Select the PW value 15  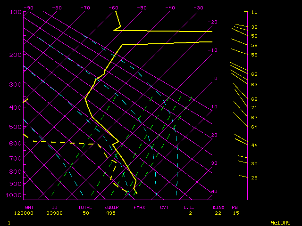pyautogui.click(x=235, y=213)
